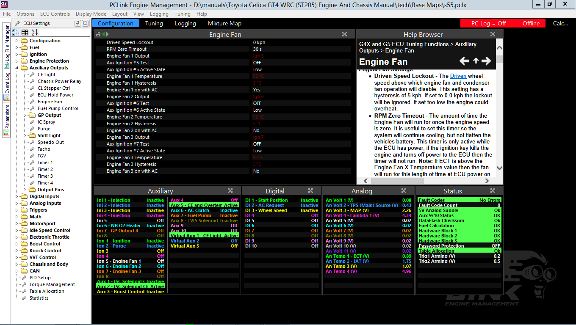Go to next settings with grey right arrow
Image resolution: width=576 pixels, height=325 pixels.
108,34
